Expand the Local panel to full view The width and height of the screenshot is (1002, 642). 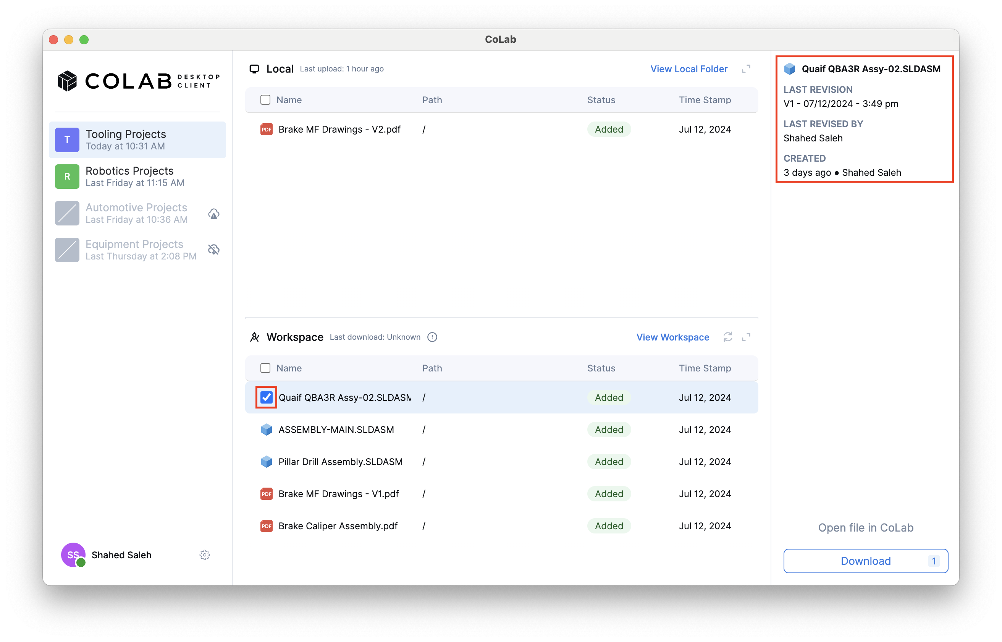click(x=746, y=69)
